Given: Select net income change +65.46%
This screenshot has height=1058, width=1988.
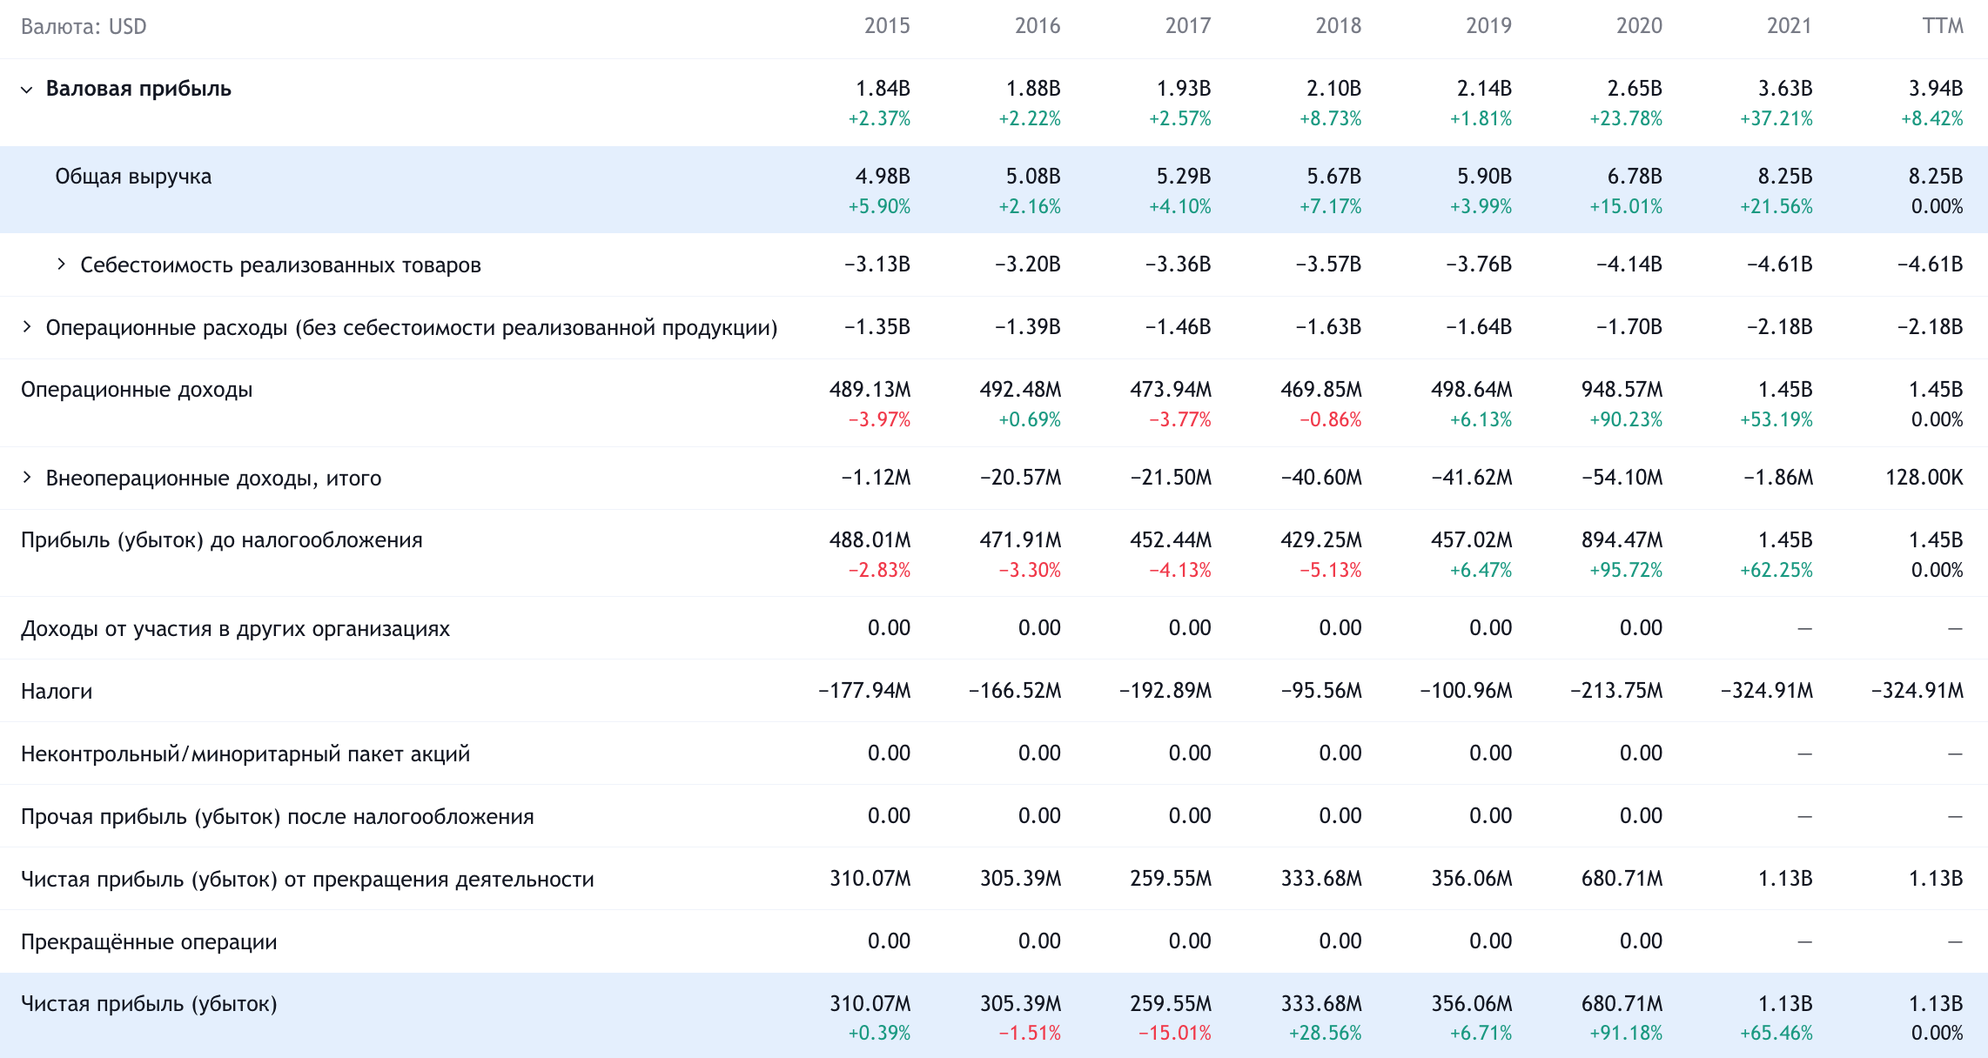Looking at the screenshot, I should pyautogui.click(x=1776, y=1034).
